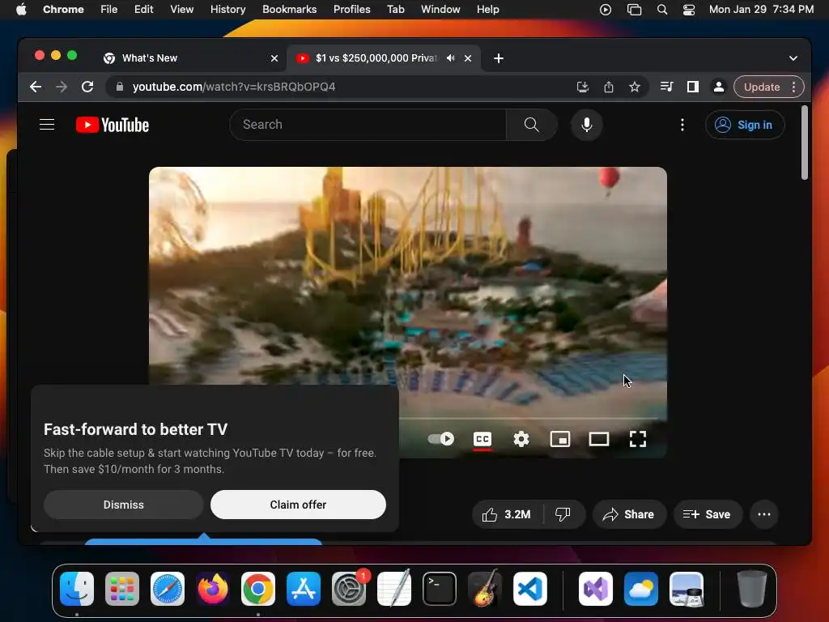Go forward in Chrome
829x622 pixels.
tap(62, 87)
